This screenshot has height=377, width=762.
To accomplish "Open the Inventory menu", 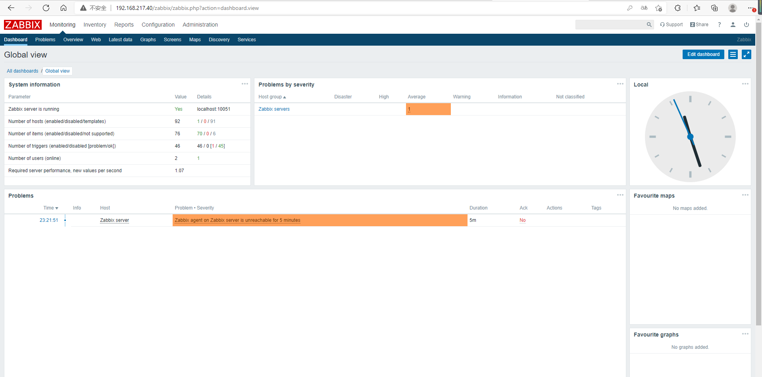I will pyautogui.click(x=95, y=25).
